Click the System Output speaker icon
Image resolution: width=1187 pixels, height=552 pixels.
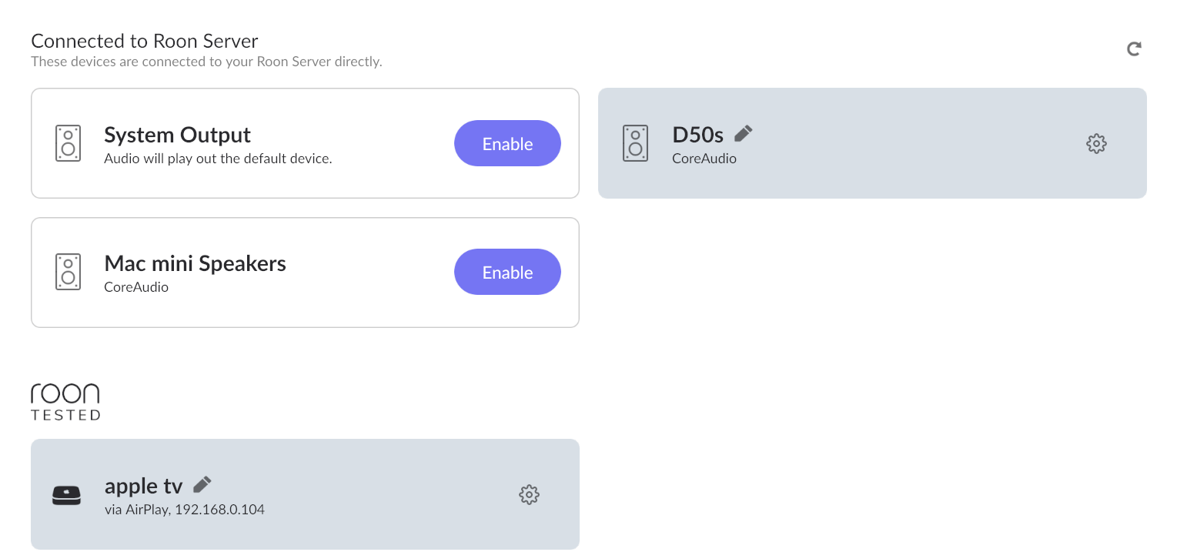tap(68, 143)
